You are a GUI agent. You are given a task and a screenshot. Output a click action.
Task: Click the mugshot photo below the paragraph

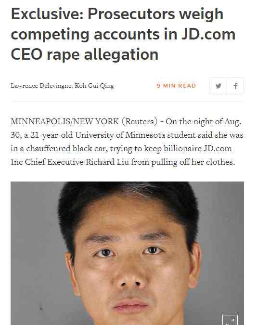(127, 253)
